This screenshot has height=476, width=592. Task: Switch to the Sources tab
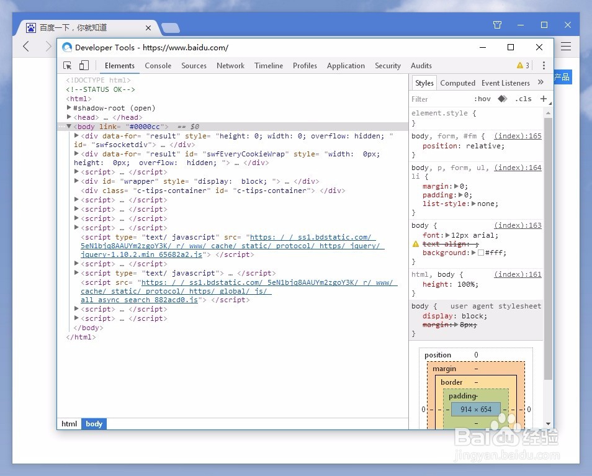click(x=194, y=66)
